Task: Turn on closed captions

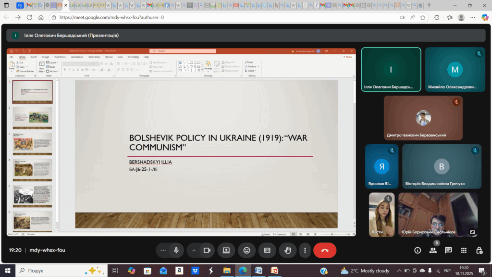Action: coord(267,250)
